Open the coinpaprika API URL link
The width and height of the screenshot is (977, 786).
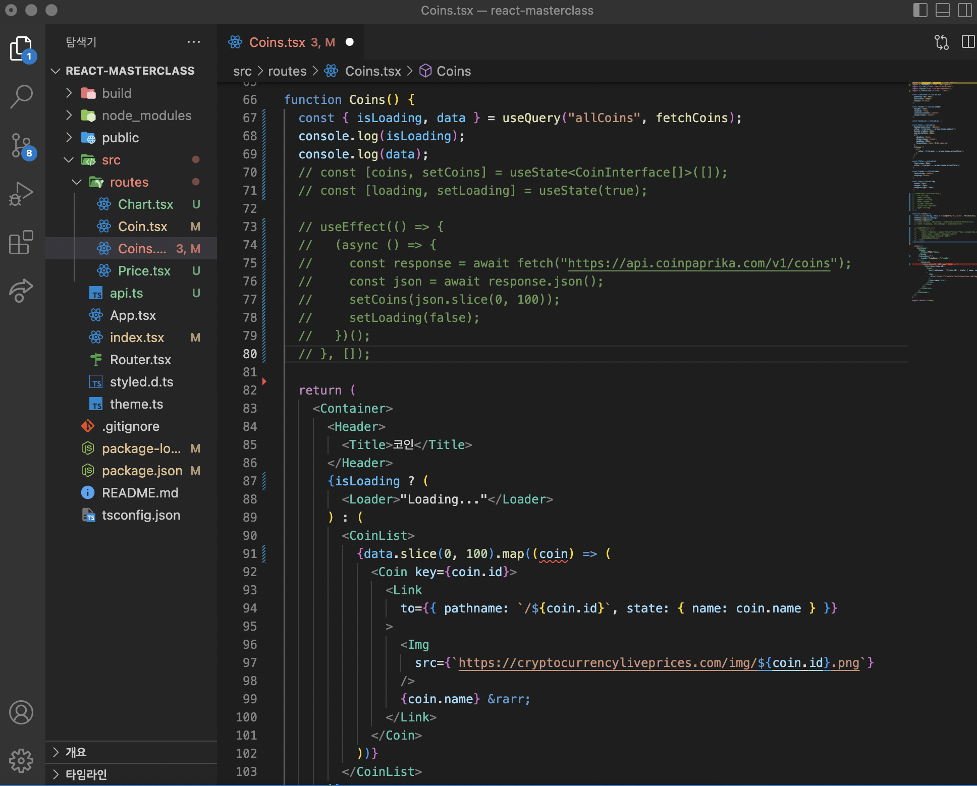(x=699, y=263)
